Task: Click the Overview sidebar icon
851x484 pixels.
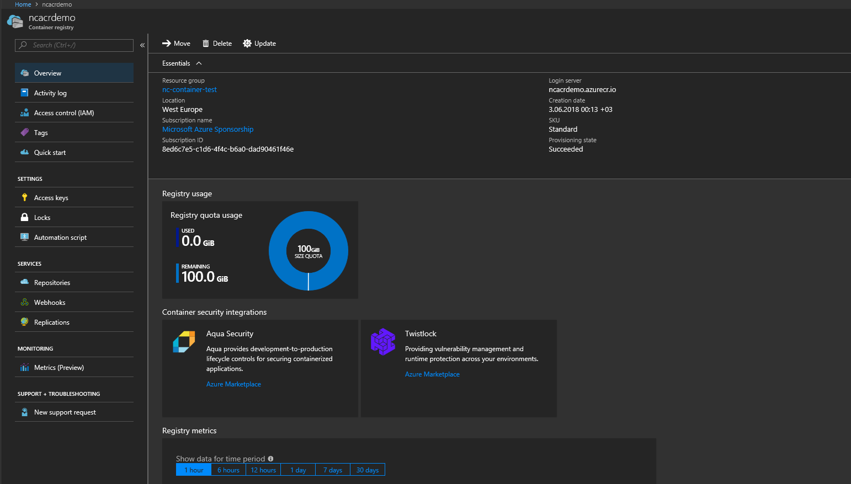Action: click(24, 73)
